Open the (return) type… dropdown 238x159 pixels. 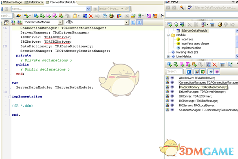[x=122, y=9]
